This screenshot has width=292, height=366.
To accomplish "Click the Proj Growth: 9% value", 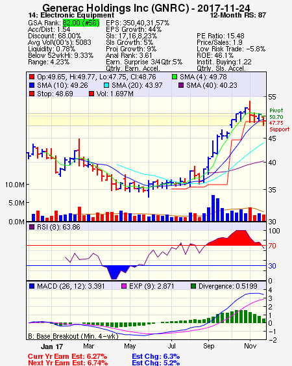I will point(131,49).
